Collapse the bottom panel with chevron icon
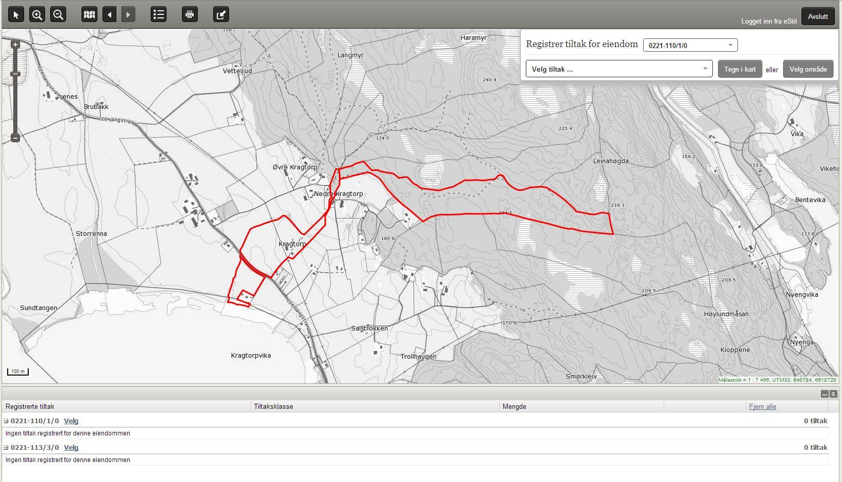 (833, 393)
